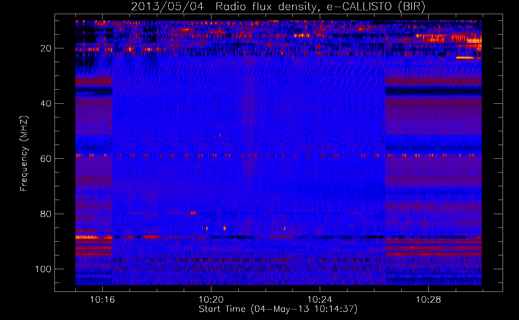Click the 80 MHz frequency tick label

pyautogui.click(x=46, y=214)
